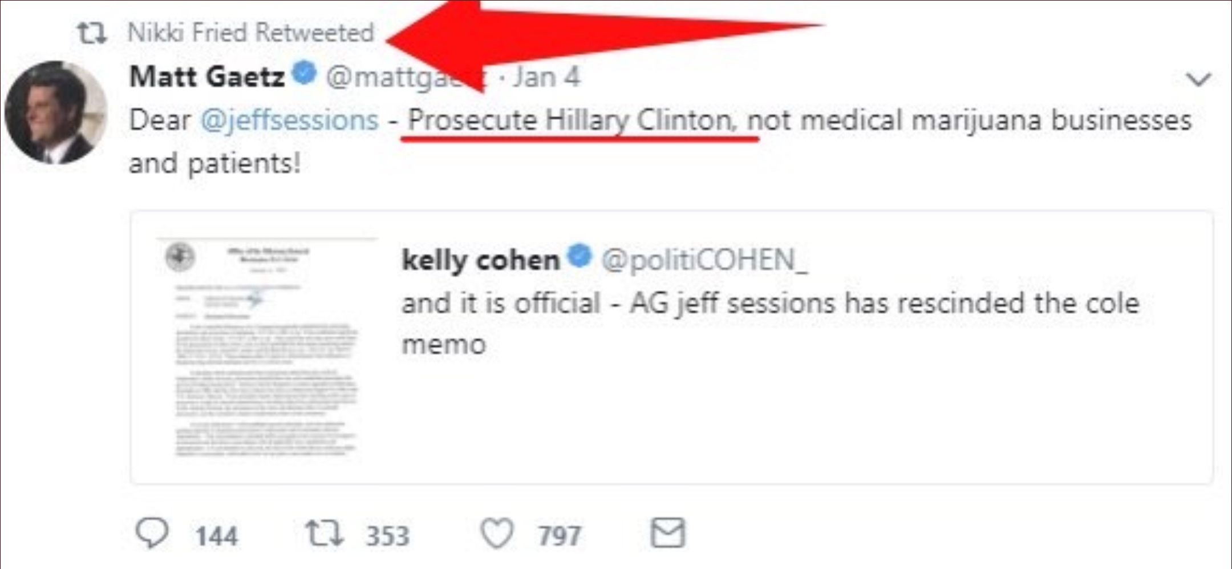Click kelly cohen's blue verified badge

pos(579,256)
